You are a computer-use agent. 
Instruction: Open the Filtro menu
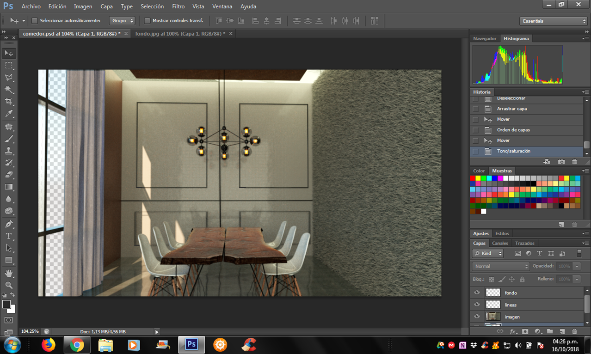[178, 6]
